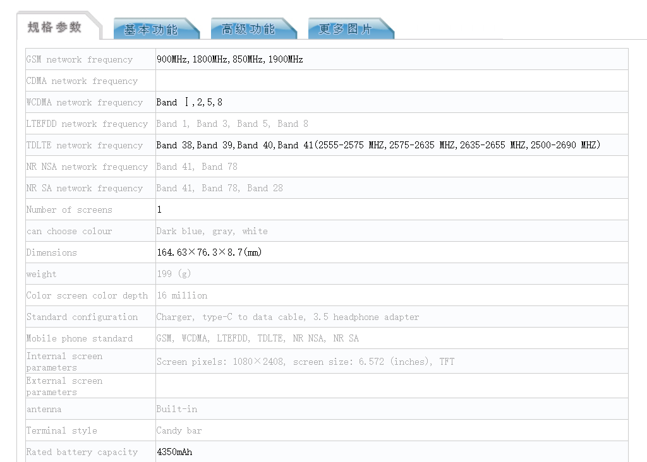Open the 高级功能 tab

coord(248,29)
